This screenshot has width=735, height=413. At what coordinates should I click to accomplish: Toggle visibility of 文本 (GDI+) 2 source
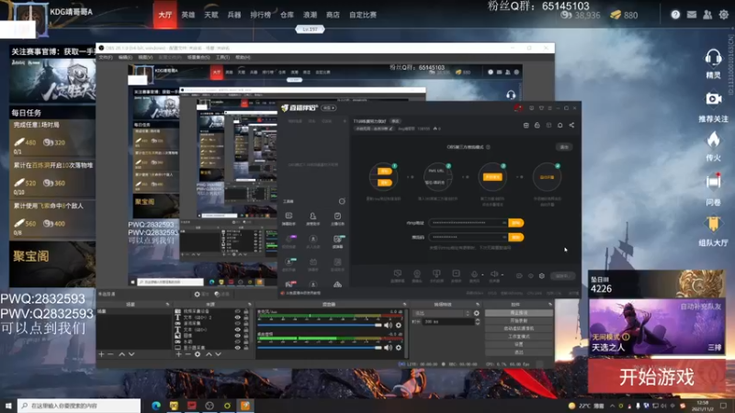[x=238, y=318]
